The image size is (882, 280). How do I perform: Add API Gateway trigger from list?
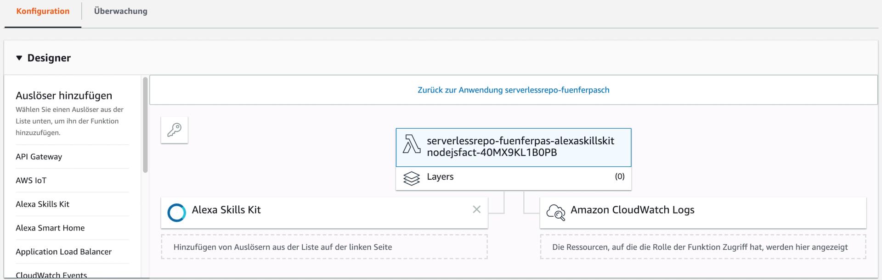[x=39, y=157]
